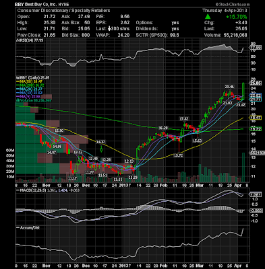This screenshot has height=269, width=265.
Task: Click the Low value 21.71
Action: click(x=50, y=29)
